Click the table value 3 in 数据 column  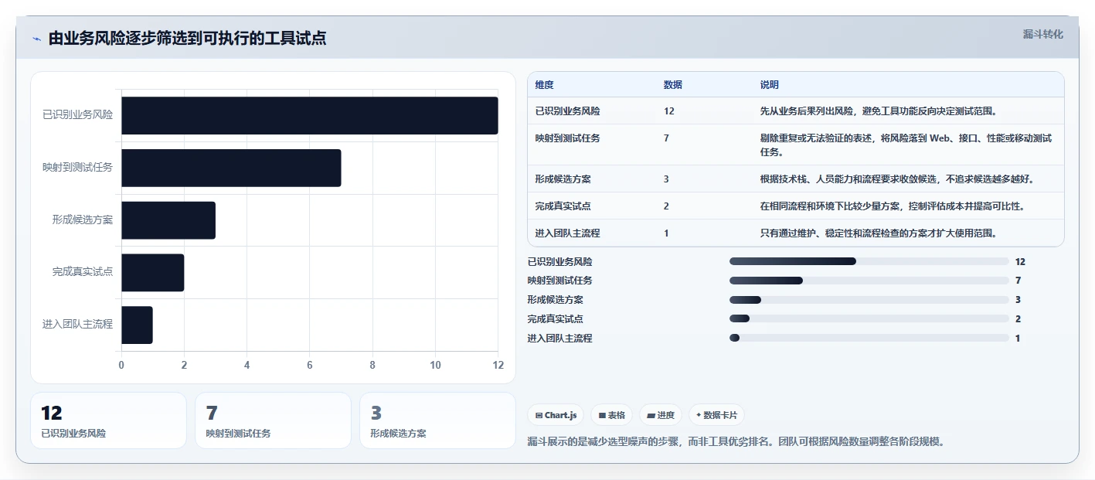click(x=667, y=179)
